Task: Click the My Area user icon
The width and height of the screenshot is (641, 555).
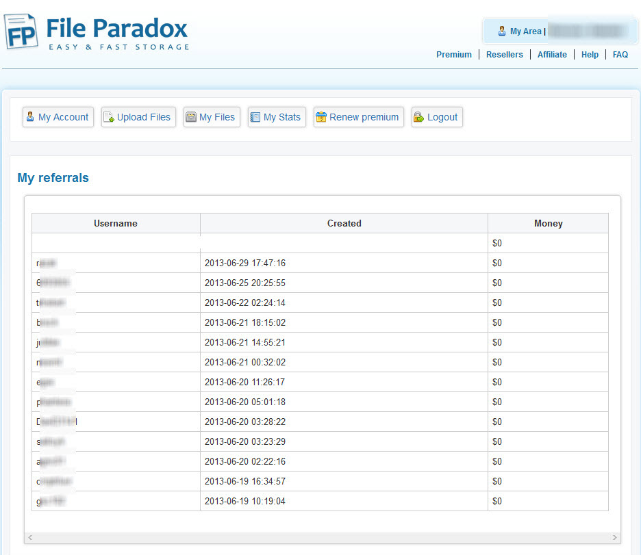Action: point(502,31)
